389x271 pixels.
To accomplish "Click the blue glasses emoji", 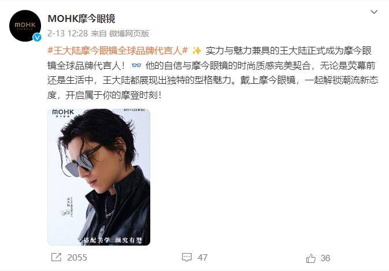I will coord(136,65).
